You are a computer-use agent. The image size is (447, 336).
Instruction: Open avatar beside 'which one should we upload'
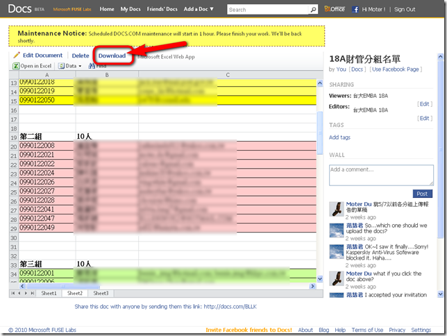[x=337, y=230]
